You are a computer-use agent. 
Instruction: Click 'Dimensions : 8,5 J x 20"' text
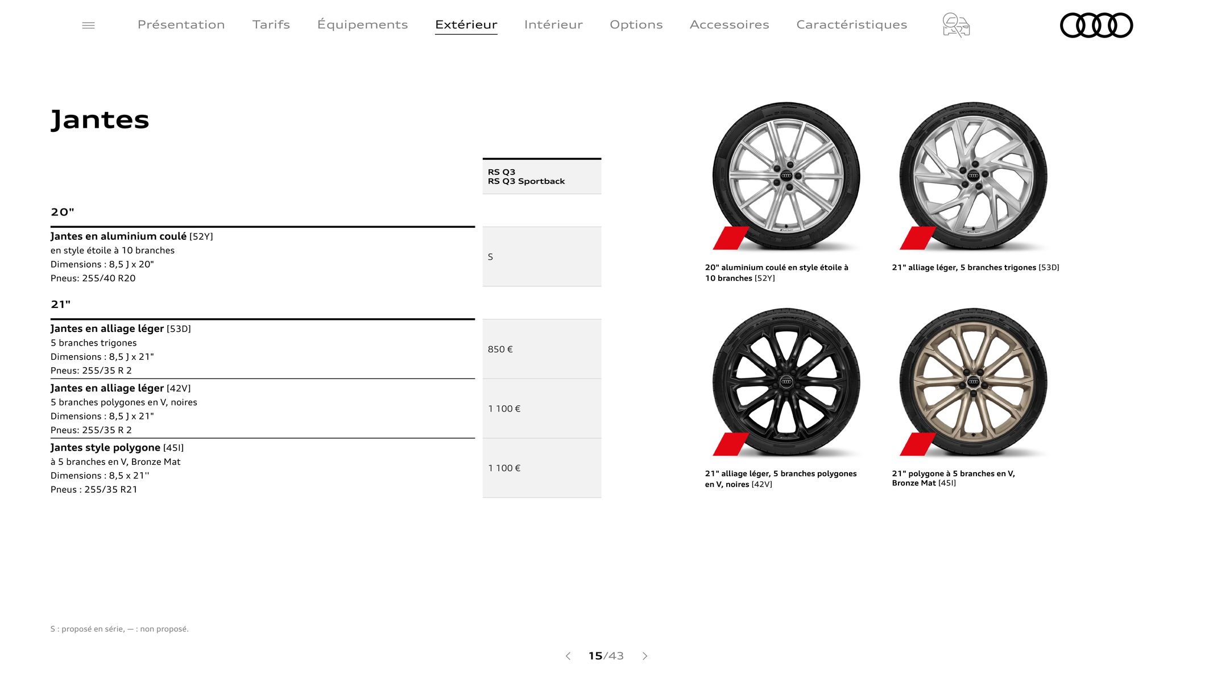pyautogui.click(x=102, y=264)
